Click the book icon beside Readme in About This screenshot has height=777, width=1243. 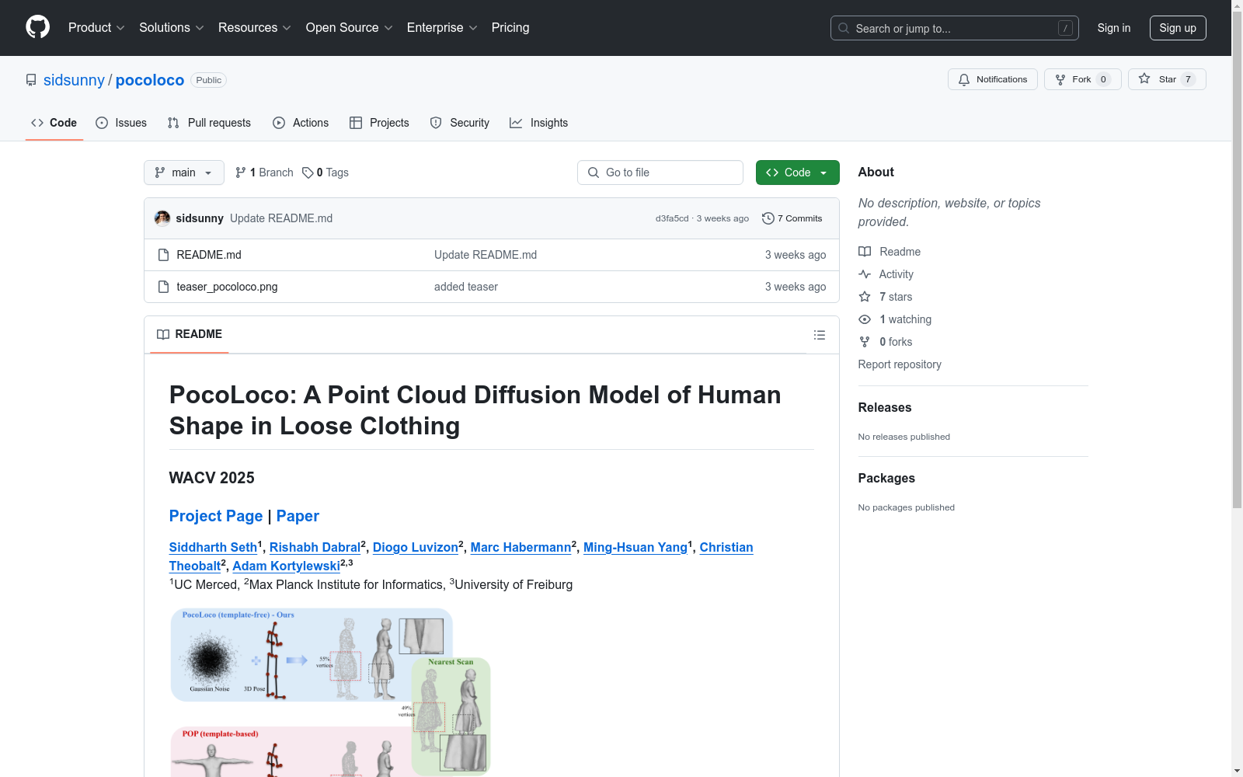point(865,252)
